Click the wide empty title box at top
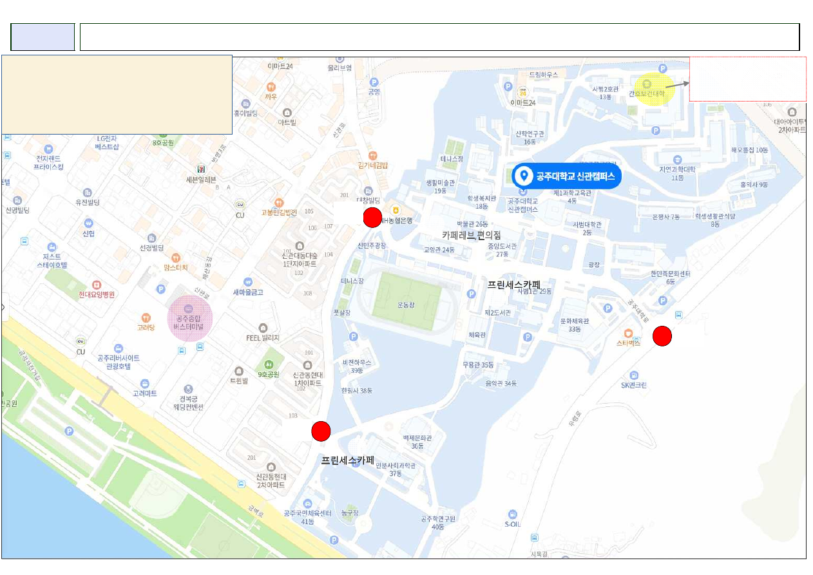This screenshot has height=575, width=813. point(439,37)
